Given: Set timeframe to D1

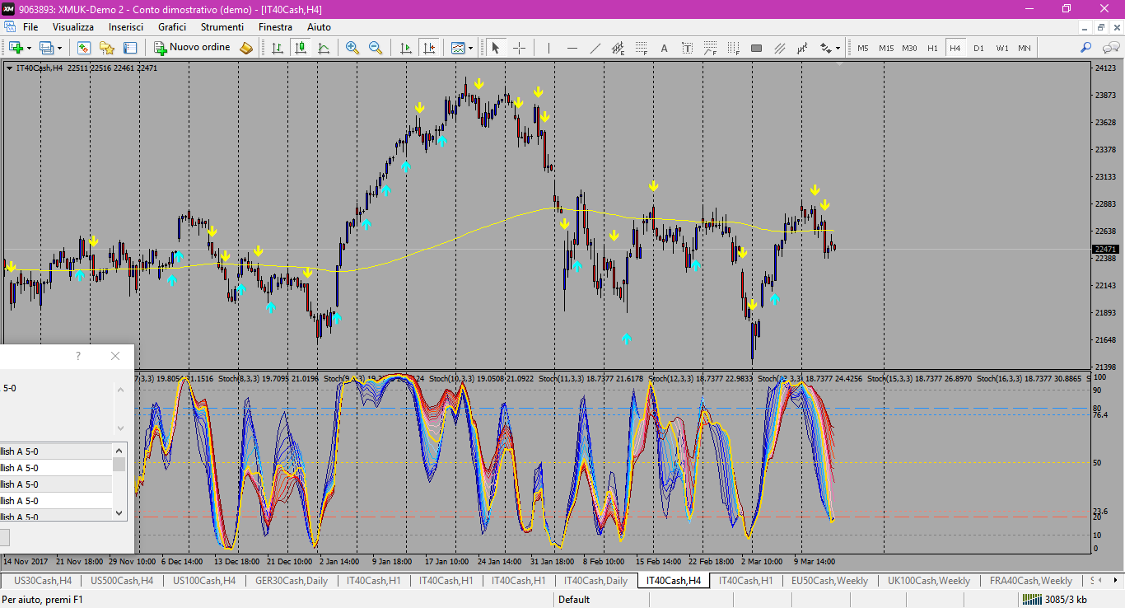Looking at the screenshot, I should click(x=978, y=48).
